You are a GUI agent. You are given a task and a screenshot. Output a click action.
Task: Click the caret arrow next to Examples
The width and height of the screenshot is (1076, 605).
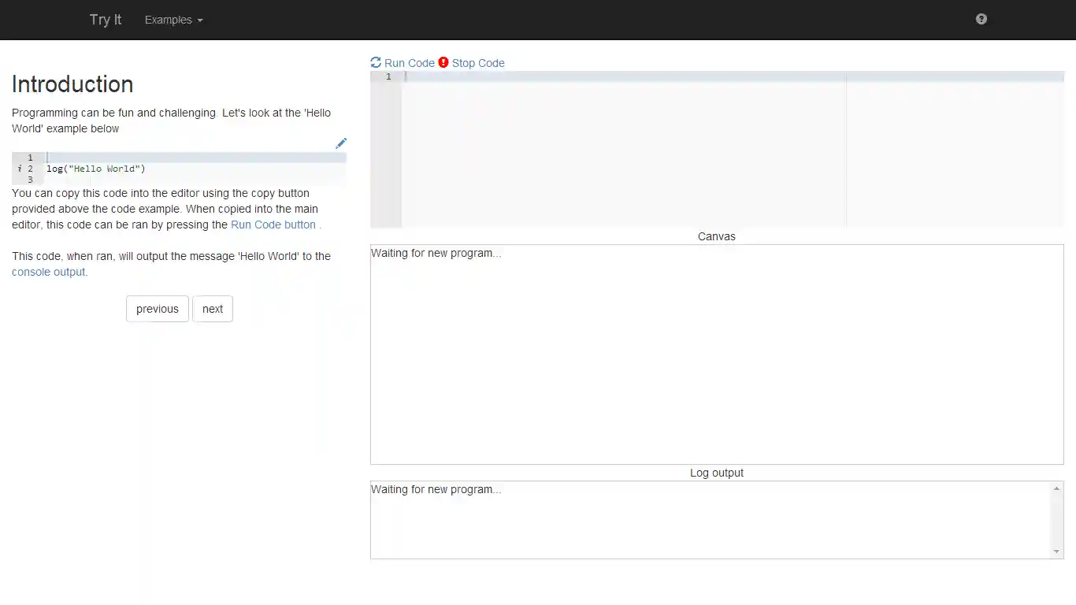click(200, 20)
